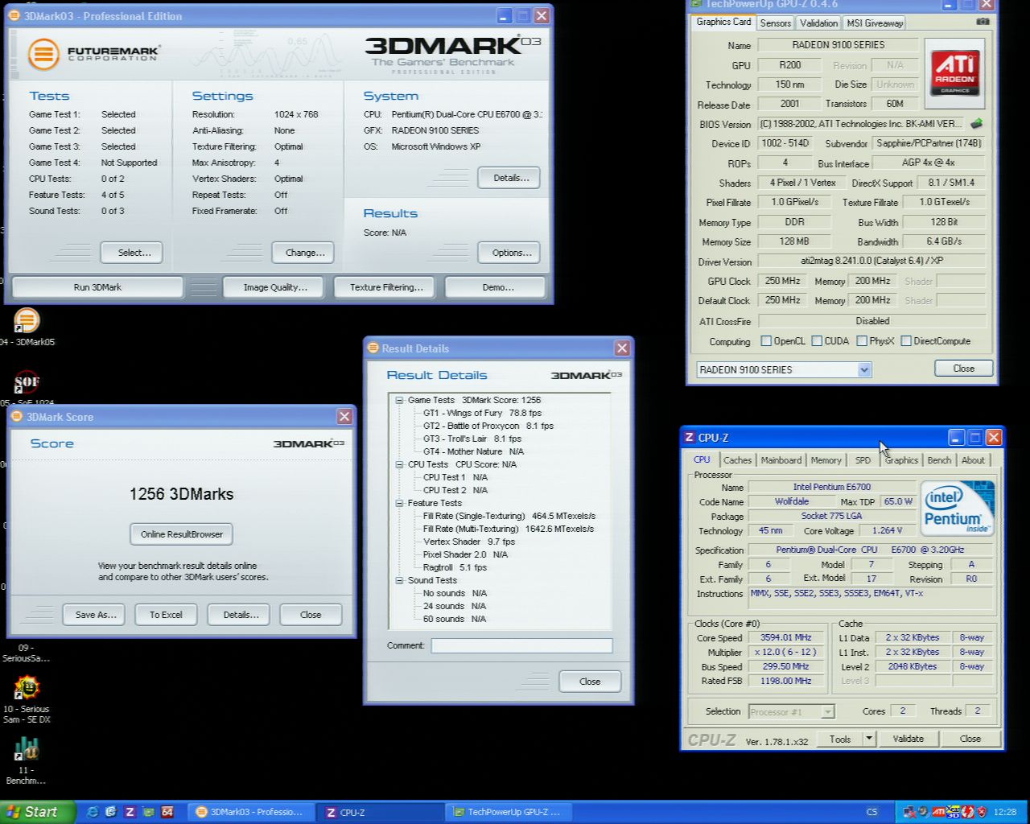Toggle the CUDA checkbox
Screen dimensions: 1030x824
point(817,341)
